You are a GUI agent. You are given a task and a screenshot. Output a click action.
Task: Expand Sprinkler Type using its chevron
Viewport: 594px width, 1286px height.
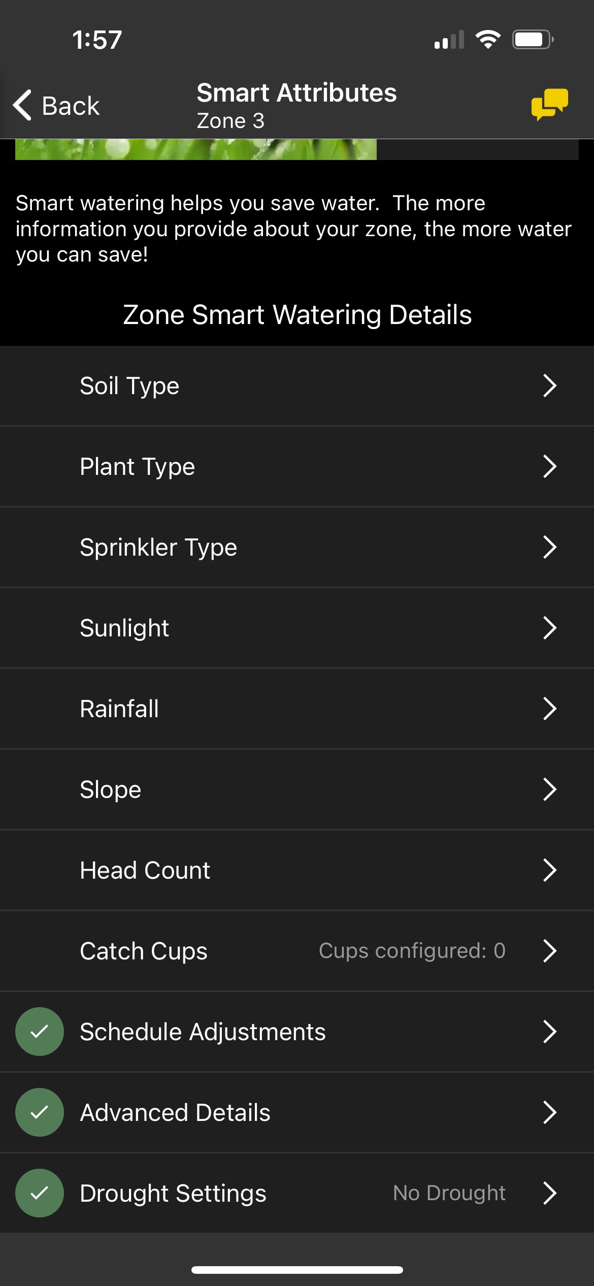(550, 547)
